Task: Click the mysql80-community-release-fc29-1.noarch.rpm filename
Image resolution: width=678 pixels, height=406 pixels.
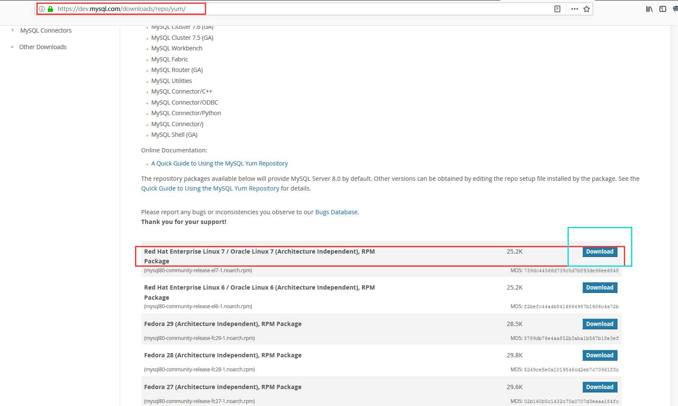Action: pyautogui.click(x=199, y=338)
